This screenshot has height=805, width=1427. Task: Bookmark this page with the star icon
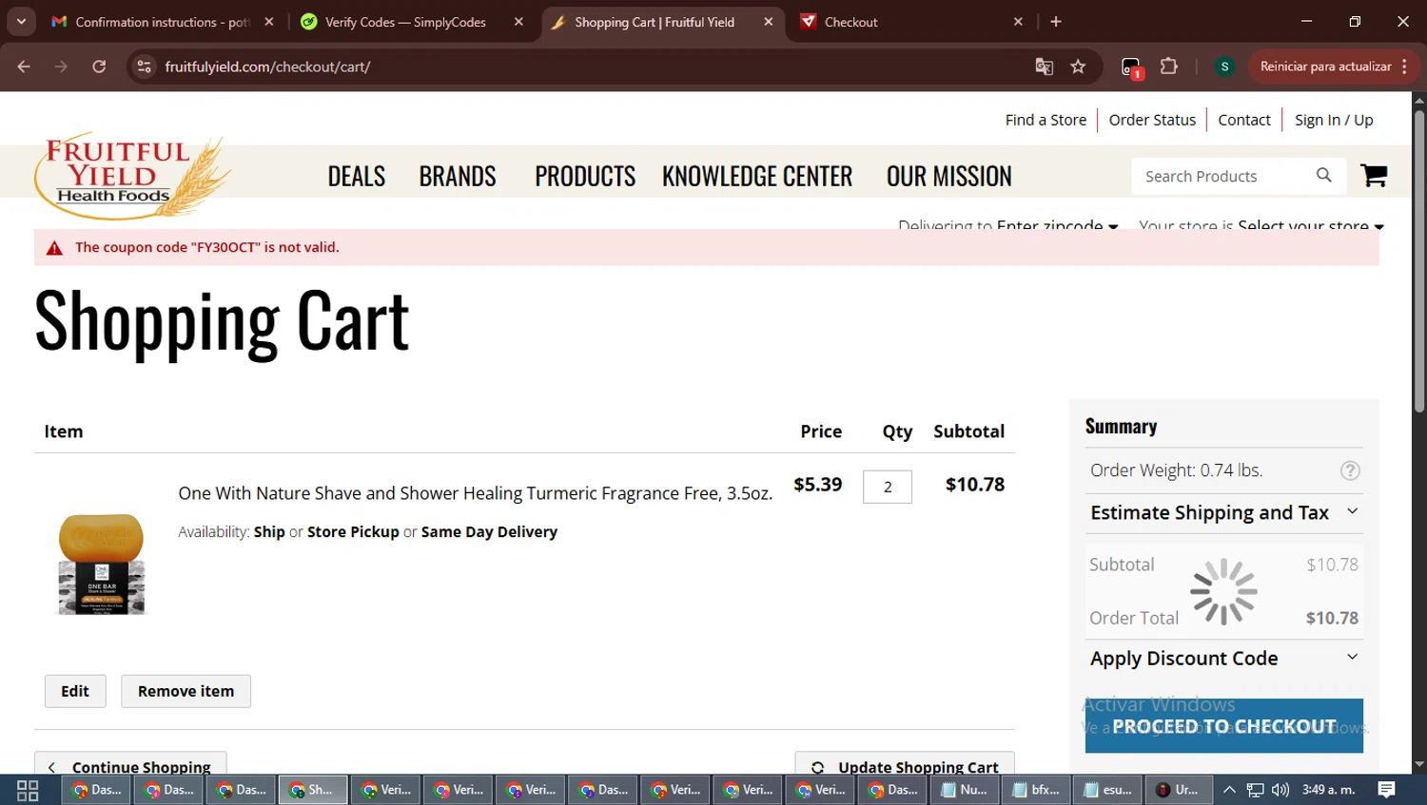1078,67
